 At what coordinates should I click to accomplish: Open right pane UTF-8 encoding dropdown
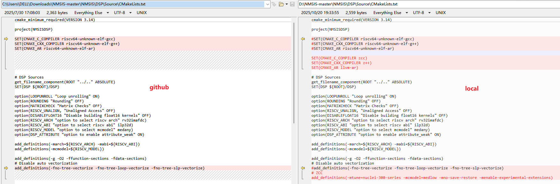click(429, 13)
